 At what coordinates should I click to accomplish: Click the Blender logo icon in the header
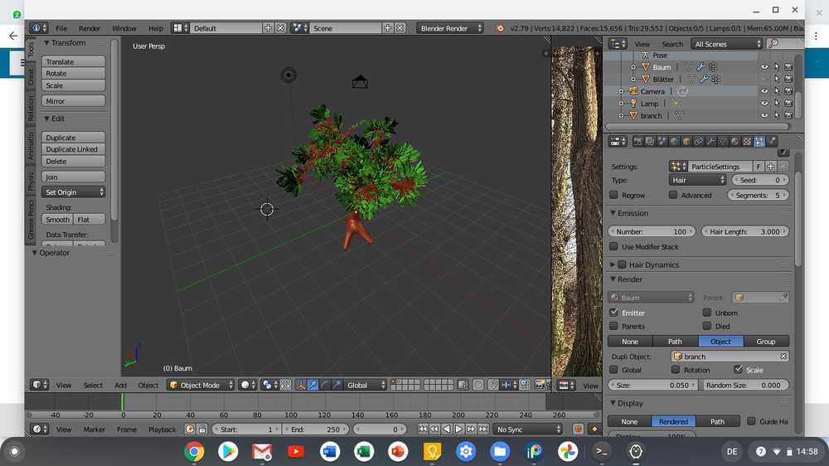(499, 28)
